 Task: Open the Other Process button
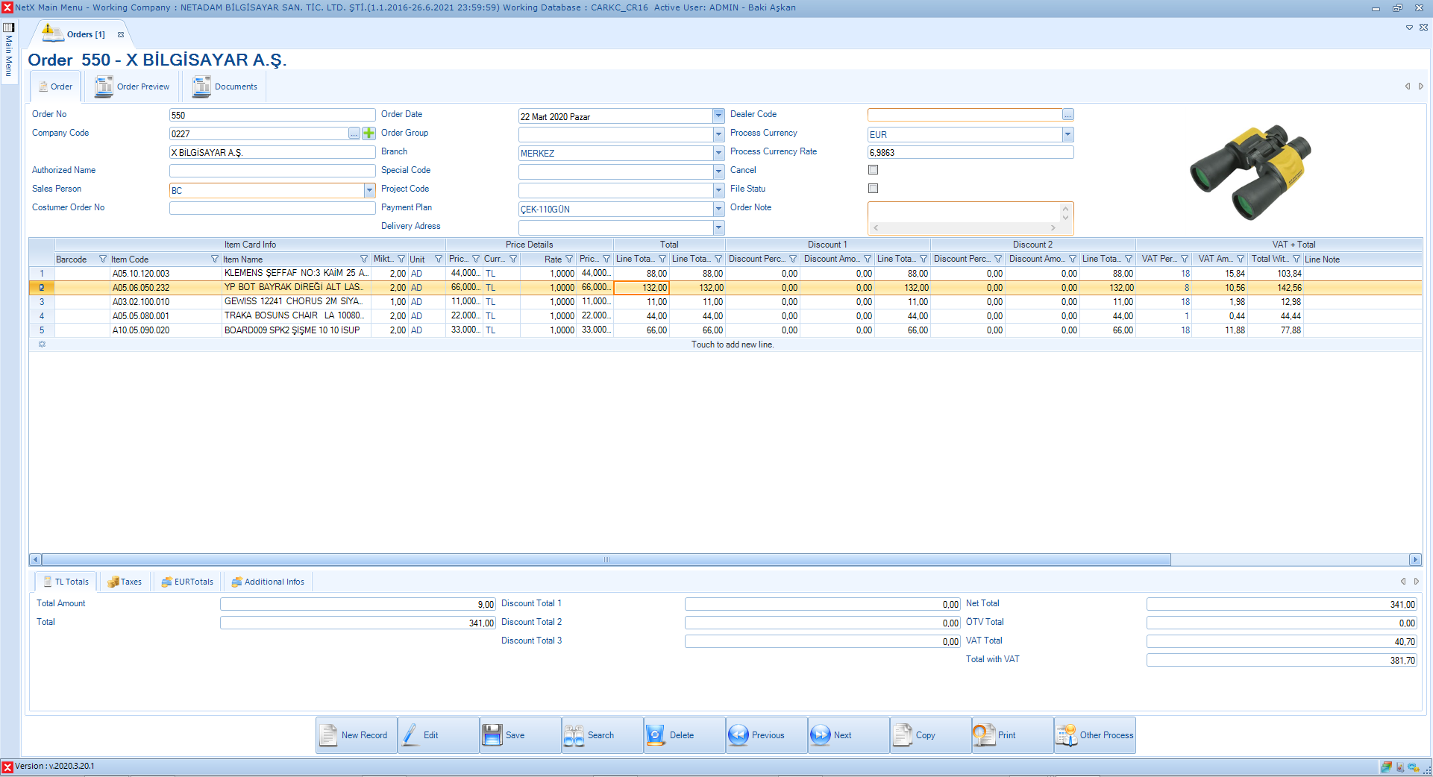coord(1094,735)
